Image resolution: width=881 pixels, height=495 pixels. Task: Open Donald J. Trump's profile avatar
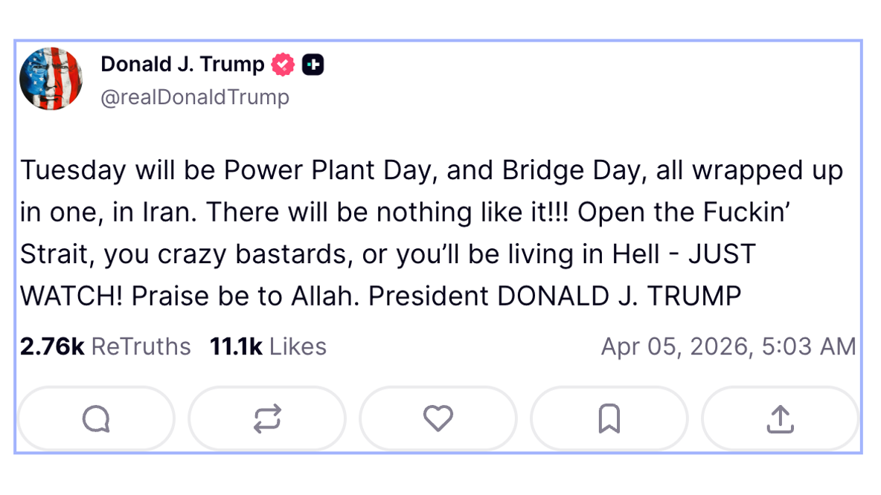(51, 78)
